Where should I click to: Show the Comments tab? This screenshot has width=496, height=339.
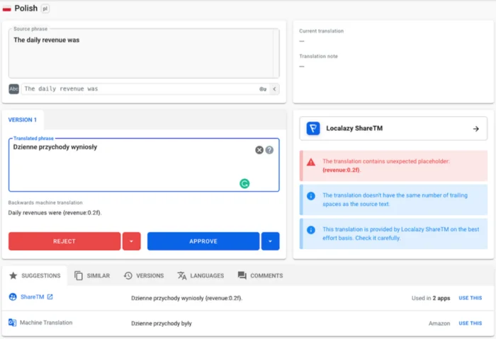[260, 275]
